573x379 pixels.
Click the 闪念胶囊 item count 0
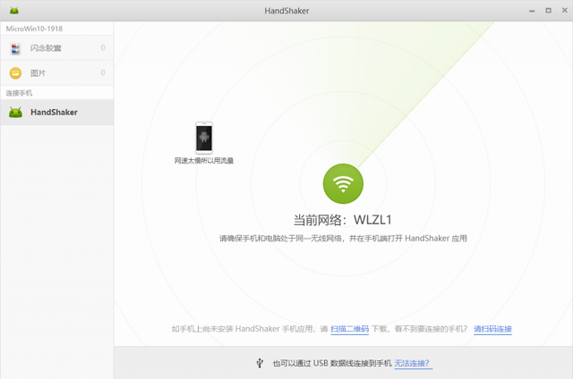tap(103, 47)
